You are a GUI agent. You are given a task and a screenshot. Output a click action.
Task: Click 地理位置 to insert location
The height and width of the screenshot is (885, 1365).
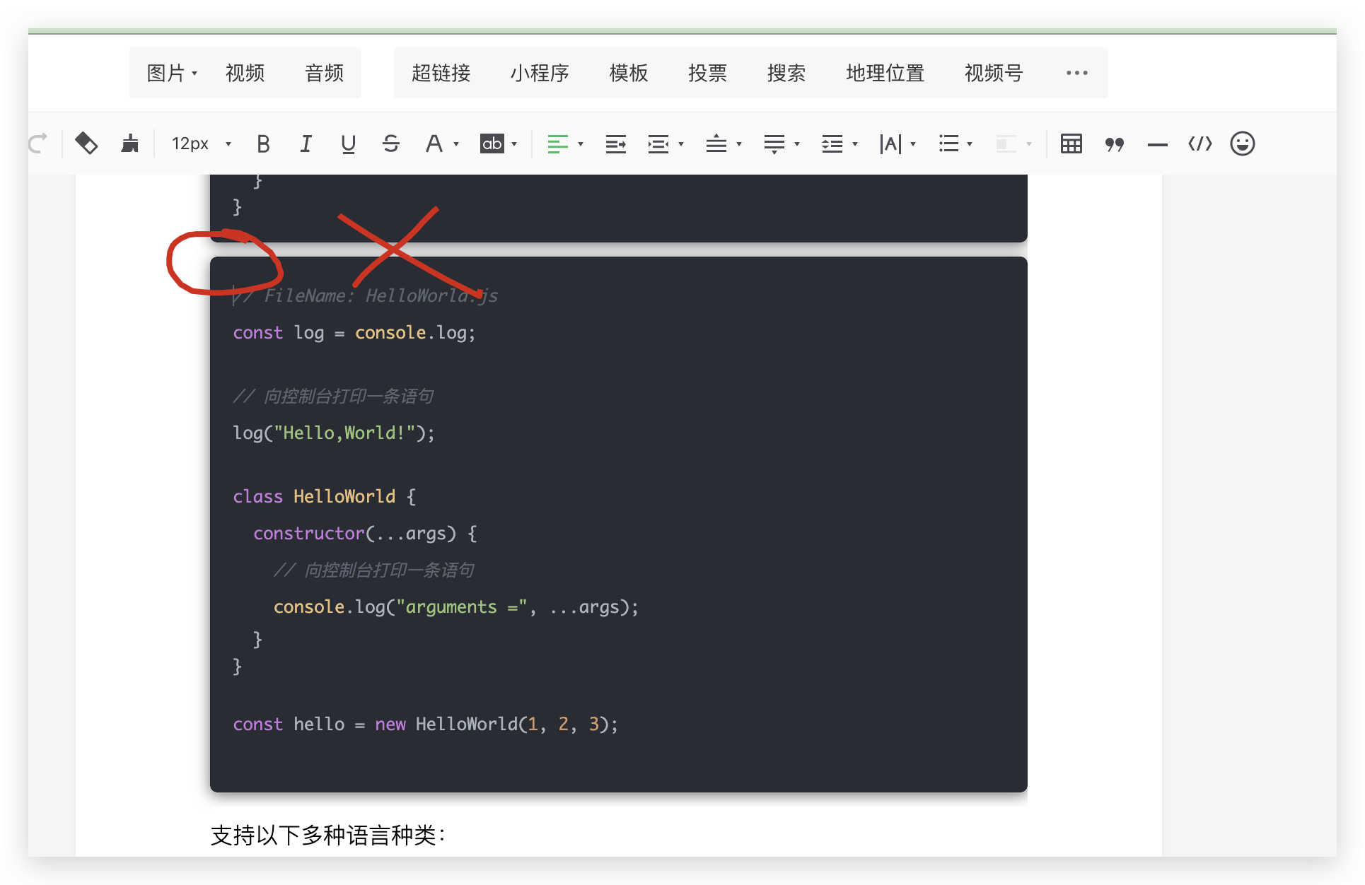885,73
